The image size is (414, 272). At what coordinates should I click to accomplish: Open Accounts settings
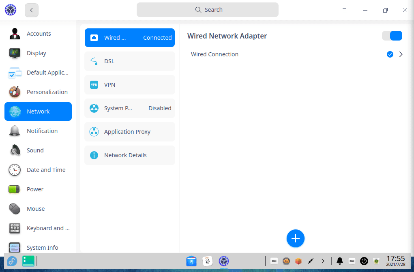pyautogui.click(x=38, y=34)
